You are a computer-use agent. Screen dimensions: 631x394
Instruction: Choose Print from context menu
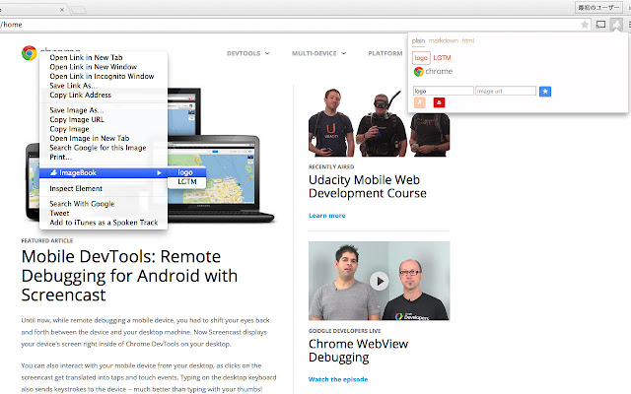[104, 157]
